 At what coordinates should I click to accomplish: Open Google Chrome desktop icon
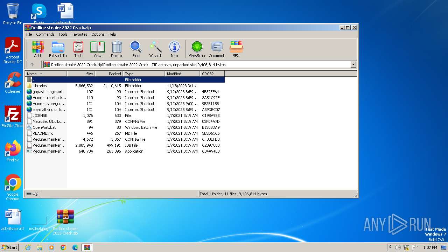(13, 188)
